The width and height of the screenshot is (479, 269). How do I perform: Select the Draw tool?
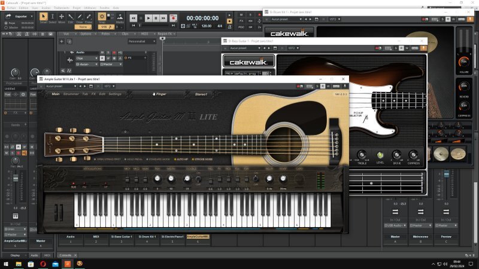[x=80, y=17]
